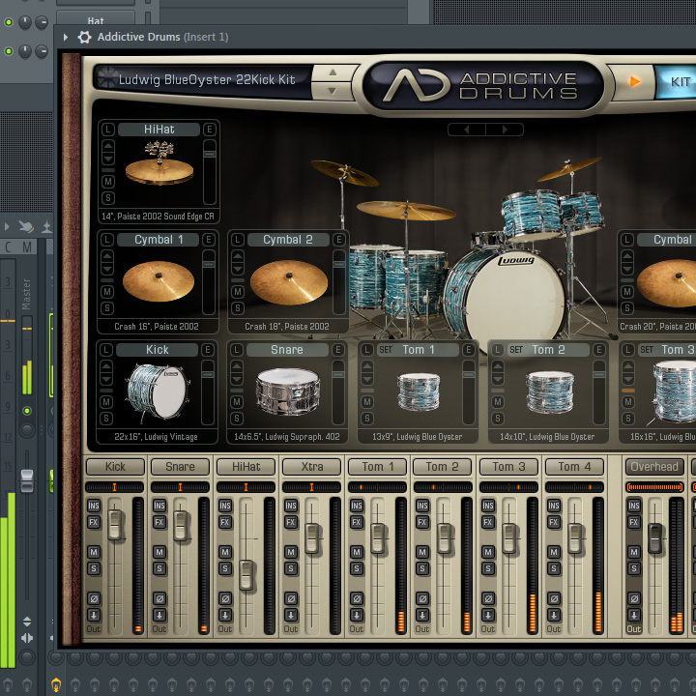This screenshot has height=696, width=696.
Task: Toggle Kick channel separate output arrow
Action: [94, 615]
